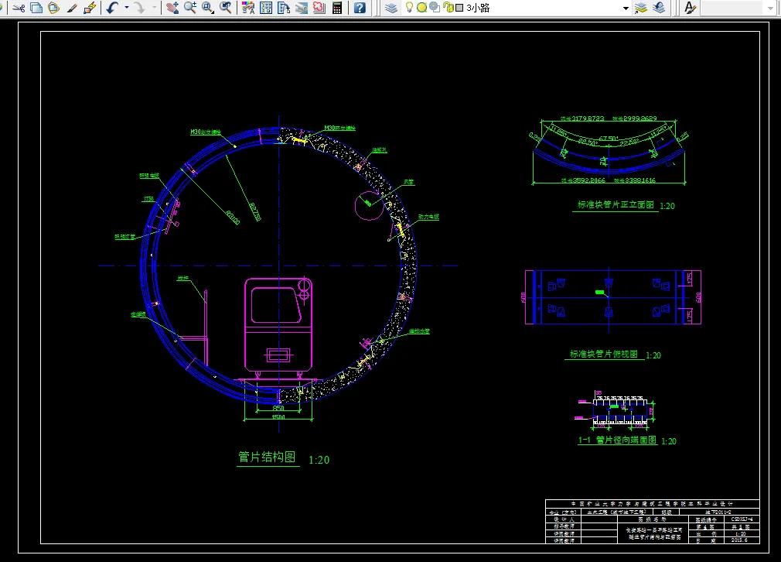Click the 标准块管片俯视图 title label
This screenshot has width=781, height=562.
point(604,354)
